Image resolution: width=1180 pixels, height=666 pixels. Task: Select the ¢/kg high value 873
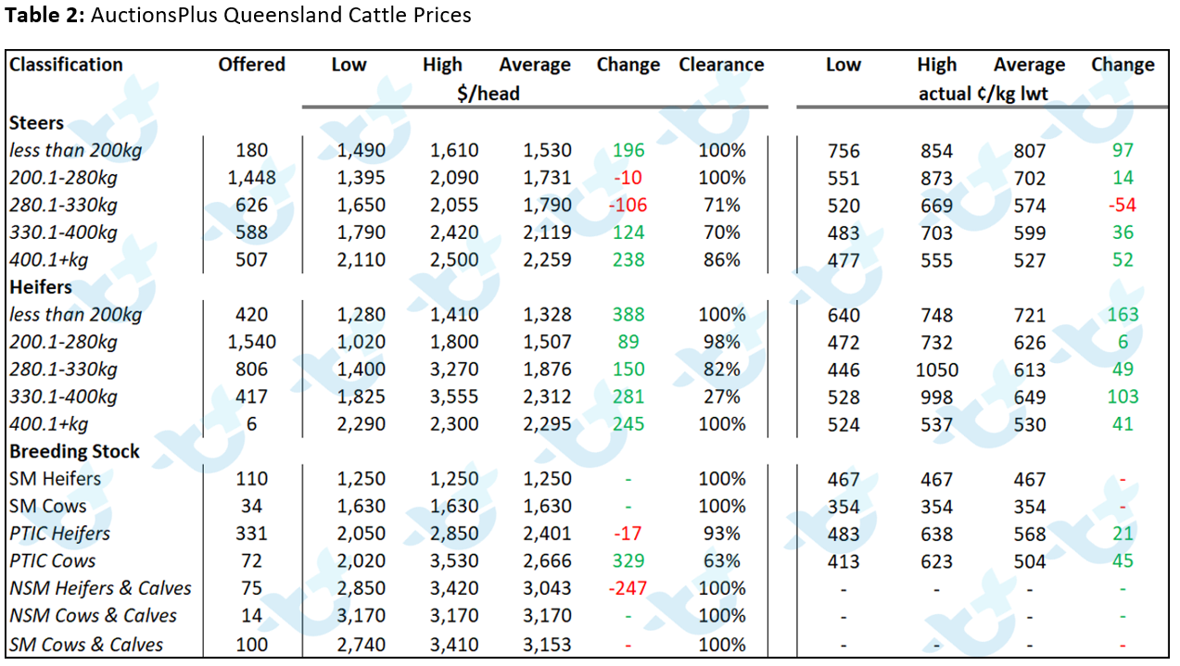pyautogui.click(x=937, y=179)
